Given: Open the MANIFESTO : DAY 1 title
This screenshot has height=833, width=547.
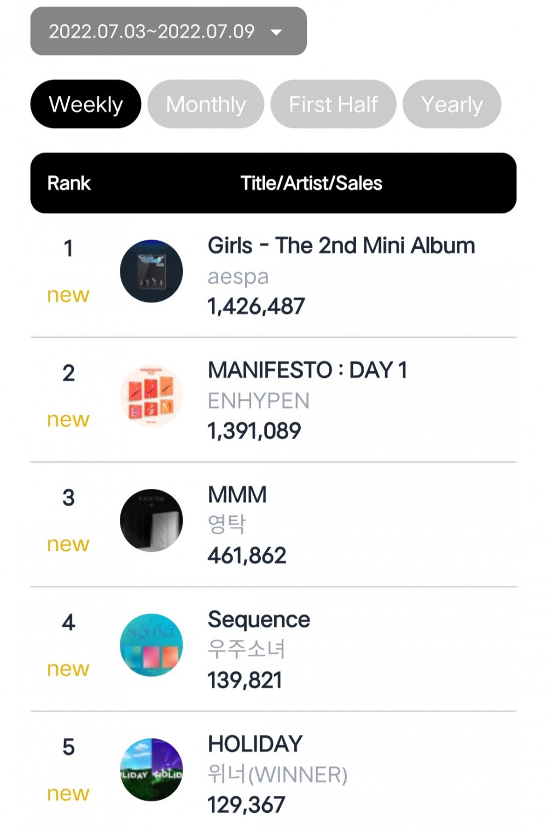Looking at the screenshot, I should click(307, 370).
